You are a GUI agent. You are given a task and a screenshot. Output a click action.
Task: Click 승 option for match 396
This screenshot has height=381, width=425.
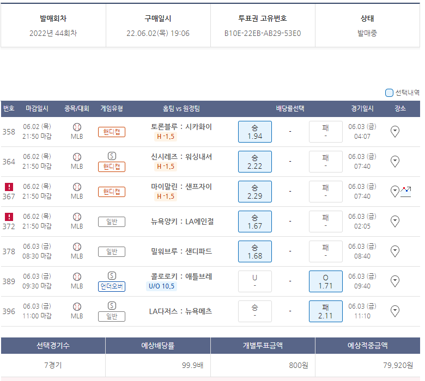[x=255, y=311]
